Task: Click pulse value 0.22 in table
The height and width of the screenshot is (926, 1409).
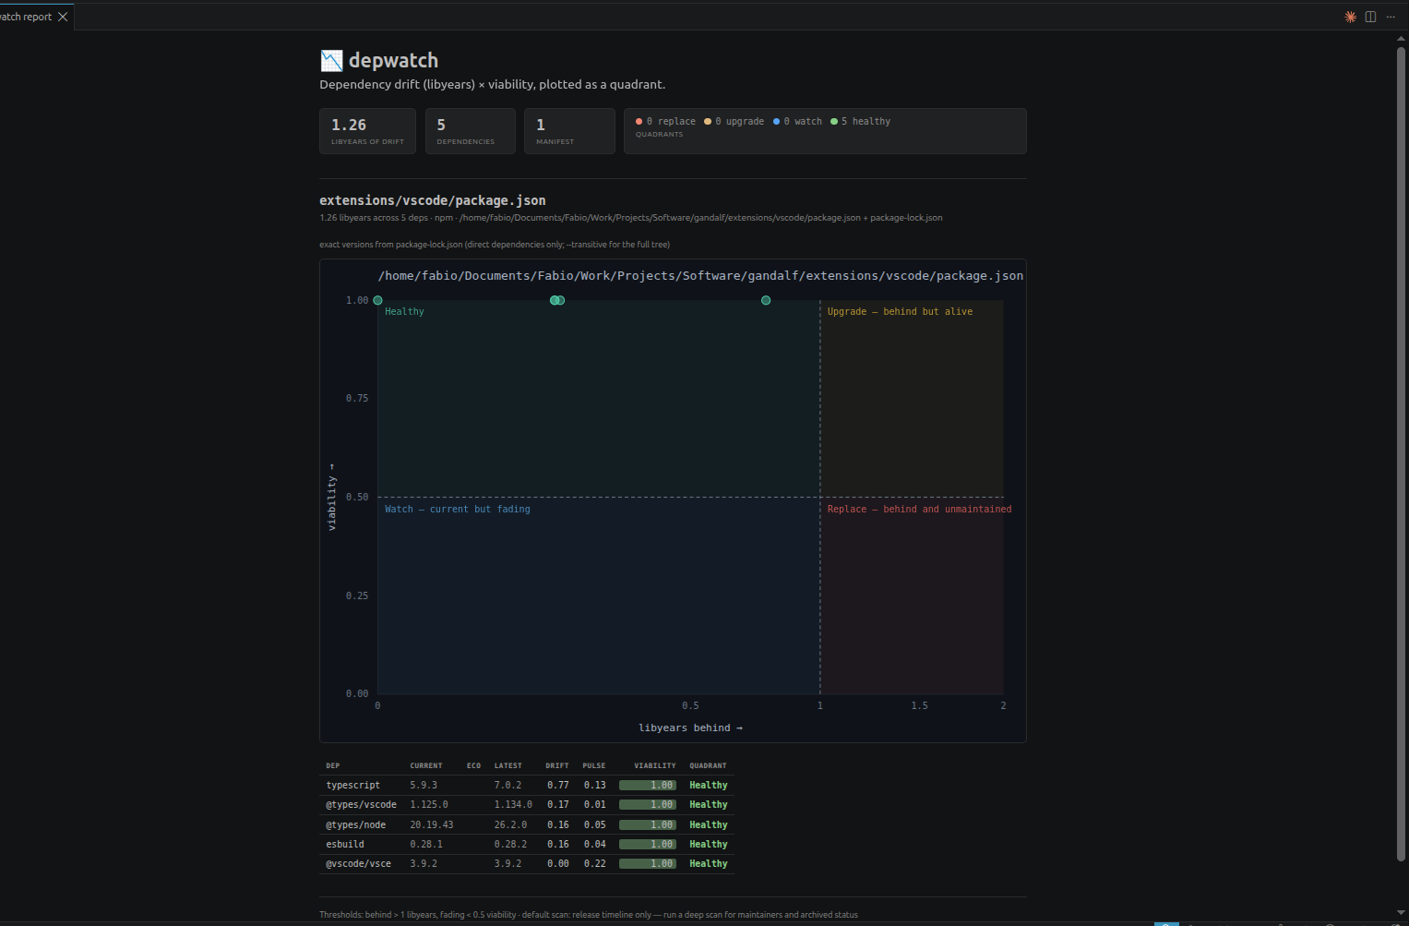Action: (x=595, y=864)
